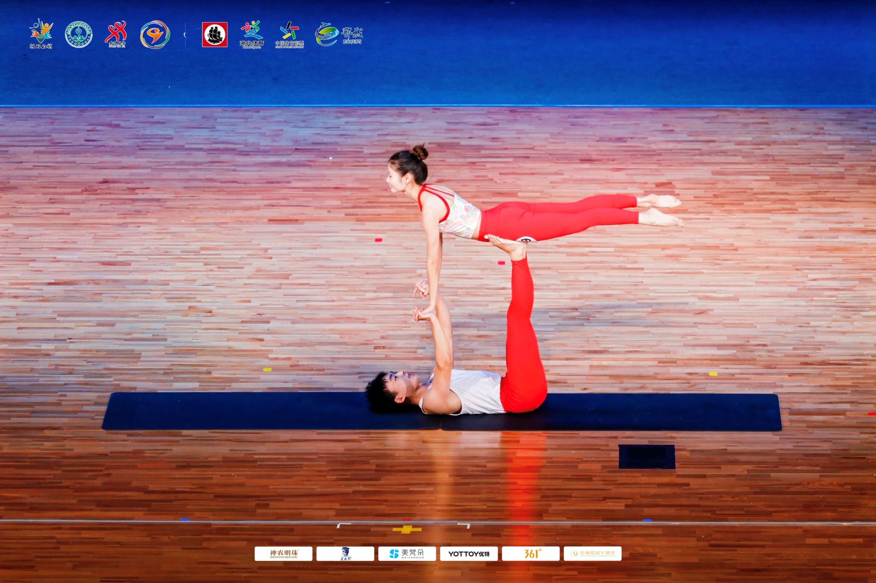Click the orange figure swirl ring logo
Viewport: 876px width, 583px height.
click(x=155, y=35)
